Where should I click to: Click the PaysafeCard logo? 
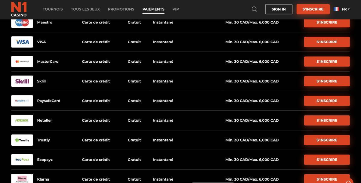[22, 101]
